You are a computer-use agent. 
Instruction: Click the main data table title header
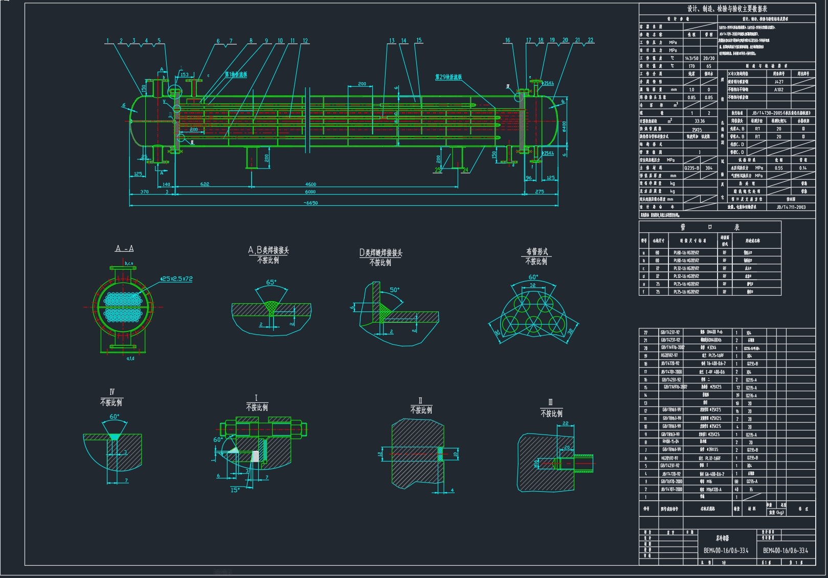(x=727, y=9)
